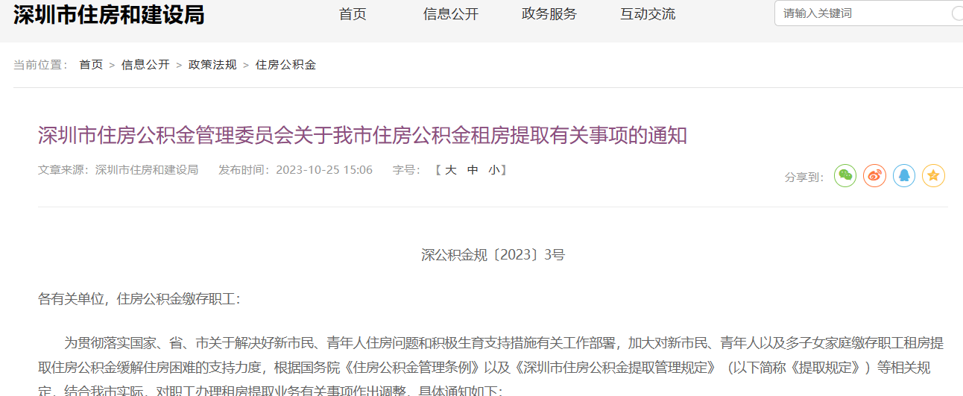Share article via WeChat icon
Image resolution: width=963 pixels, height=396 pixels.
coord(845,176)
